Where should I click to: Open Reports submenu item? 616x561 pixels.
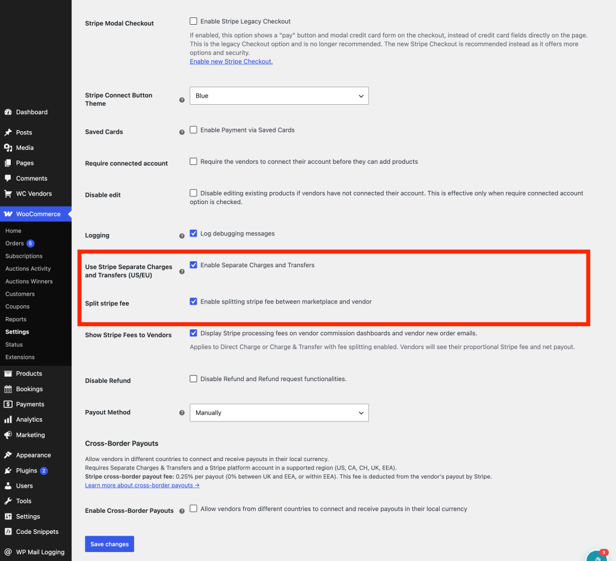tap(16, 319)
